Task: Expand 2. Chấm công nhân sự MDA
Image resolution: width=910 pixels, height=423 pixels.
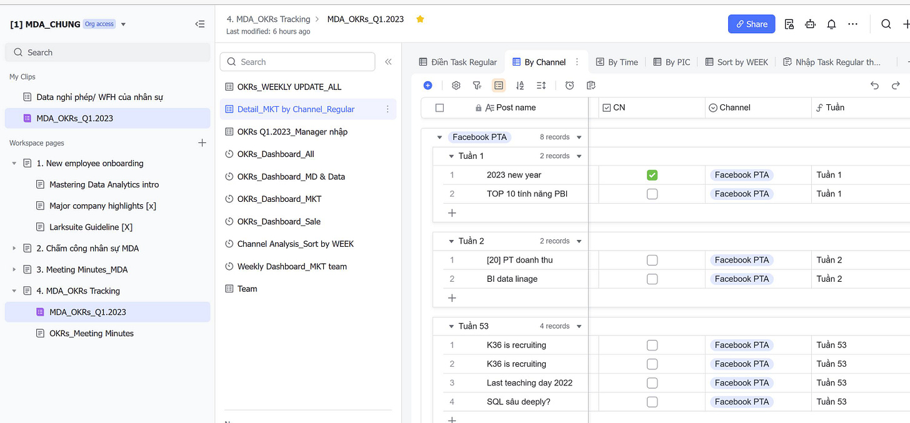Action: [14, 248]
